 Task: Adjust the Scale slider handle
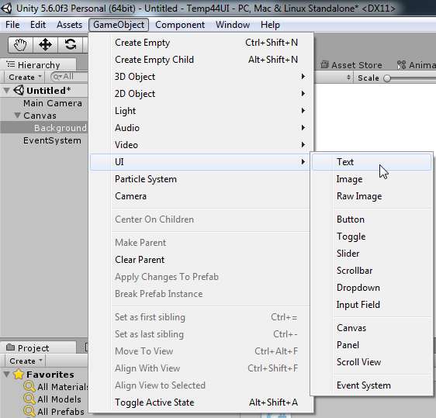click(387, 78)
